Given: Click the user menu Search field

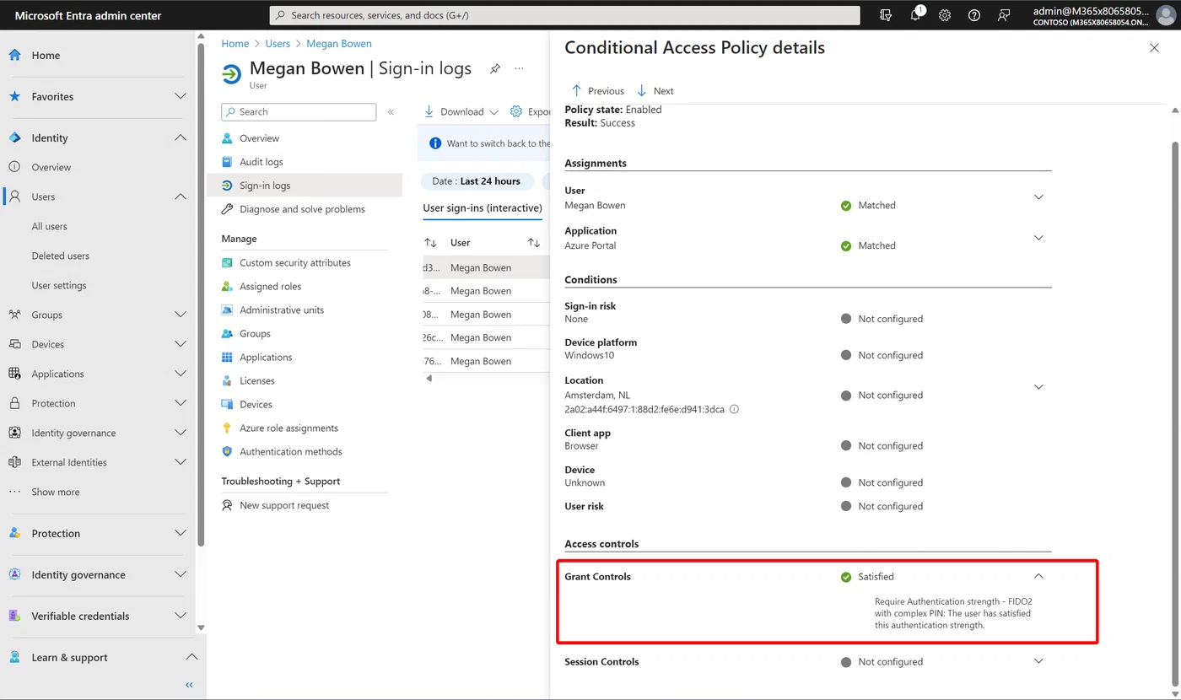Looking at the screenshot, I should pyautogui.click(x=299, y=112).
